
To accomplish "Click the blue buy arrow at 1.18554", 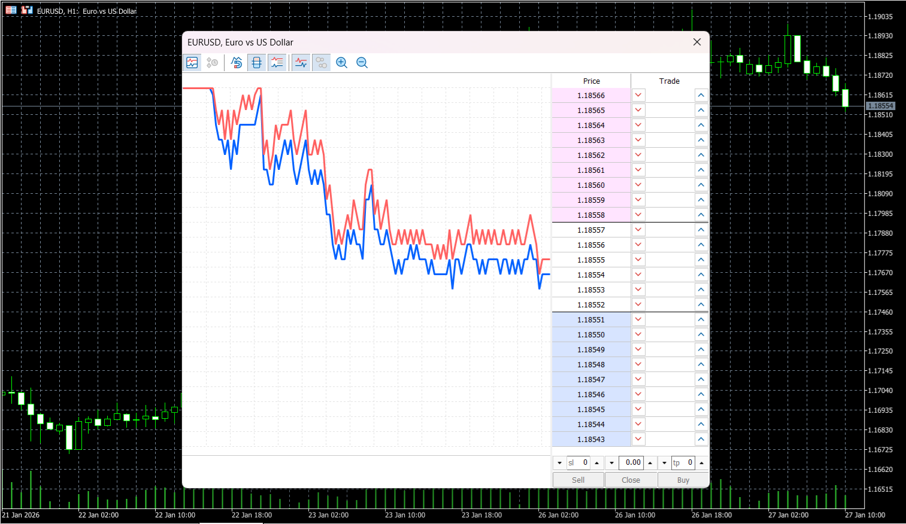I will (x=701, y=275).
